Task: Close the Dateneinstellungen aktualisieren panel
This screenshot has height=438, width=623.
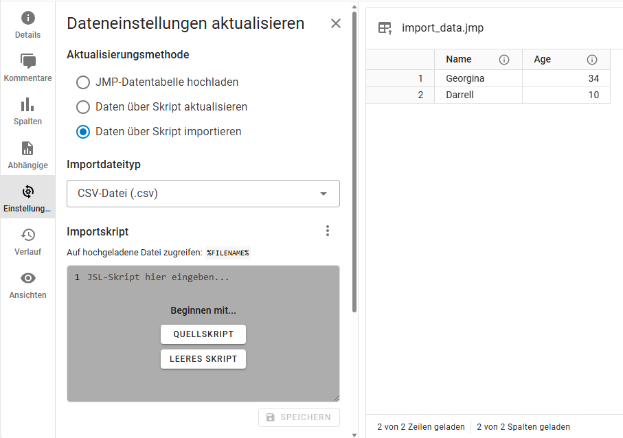Action: (x=336, y=23)
